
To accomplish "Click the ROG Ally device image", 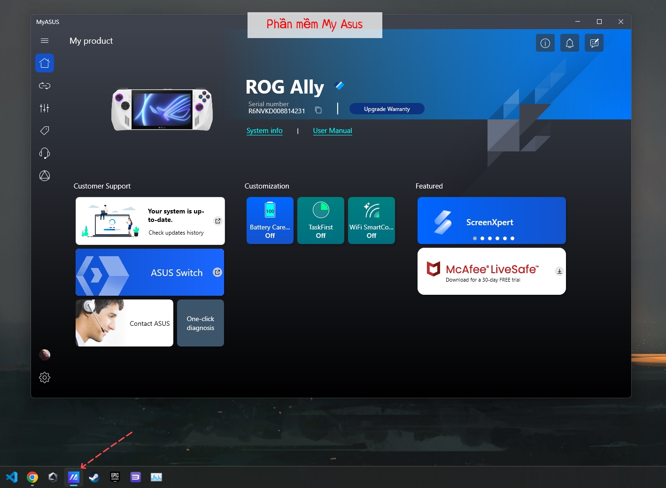I will click(x=162, y=110).
